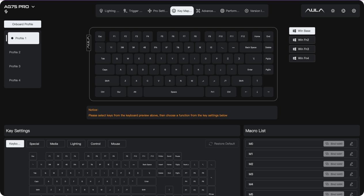Open the Trigger settings tab

click(133, 11)
